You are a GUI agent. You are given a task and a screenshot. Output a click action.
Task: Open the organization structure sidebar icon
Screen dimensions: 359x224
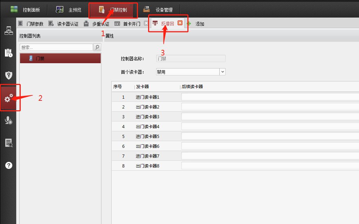pos(8,31)
